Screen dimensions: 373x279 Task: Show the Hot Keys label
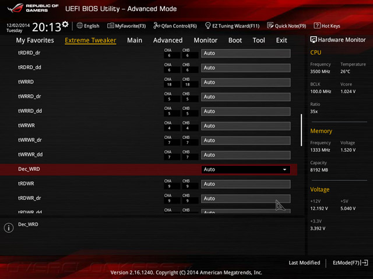(x=331, y=26)
